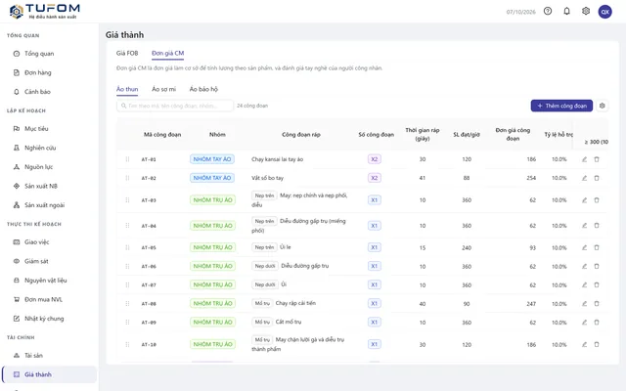
Task: Delete row AT-01 with trash icon
Action: pyautogui.click(x=597, y=159)
